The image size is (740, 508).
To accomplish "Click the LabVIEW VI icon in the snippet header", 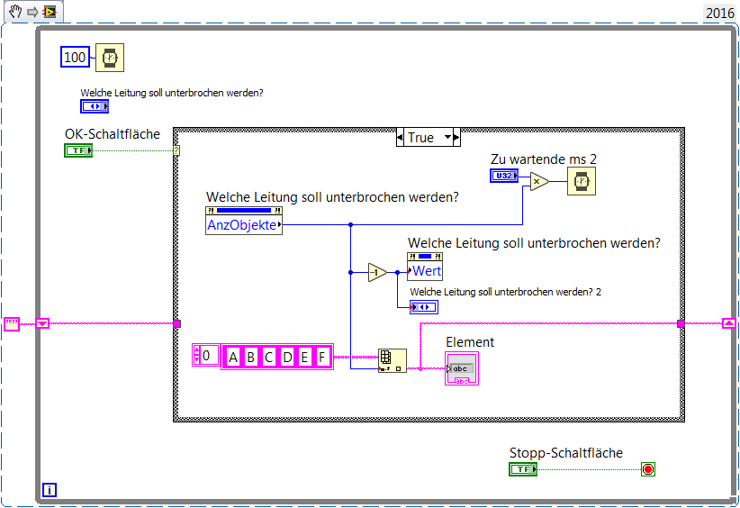I will coord(50,12).
